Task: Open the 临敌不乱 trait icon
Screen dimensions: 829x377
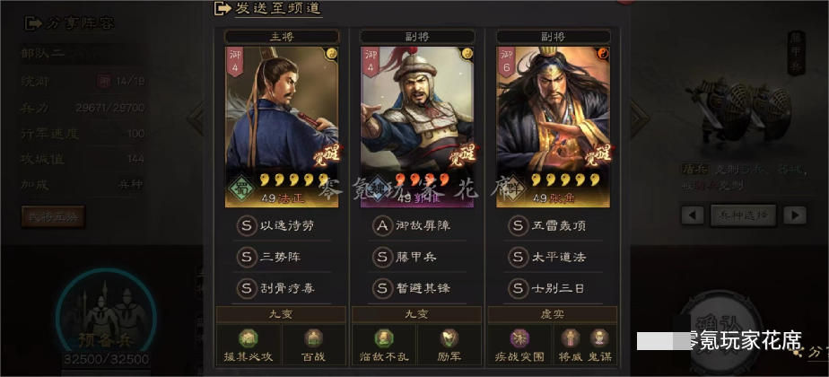Action: [x=384, y=338]
